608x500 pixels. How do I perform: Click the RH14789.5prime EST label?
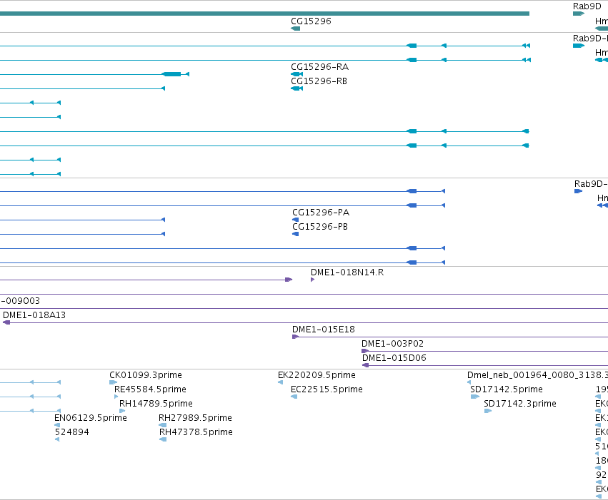tap(156, 404)
